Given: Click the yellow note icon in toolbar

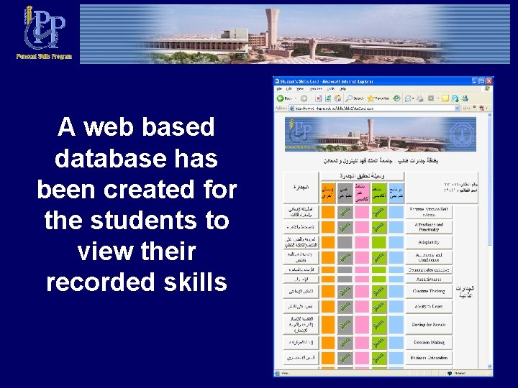Looking at the screenshot, I should tap(445, 98).
